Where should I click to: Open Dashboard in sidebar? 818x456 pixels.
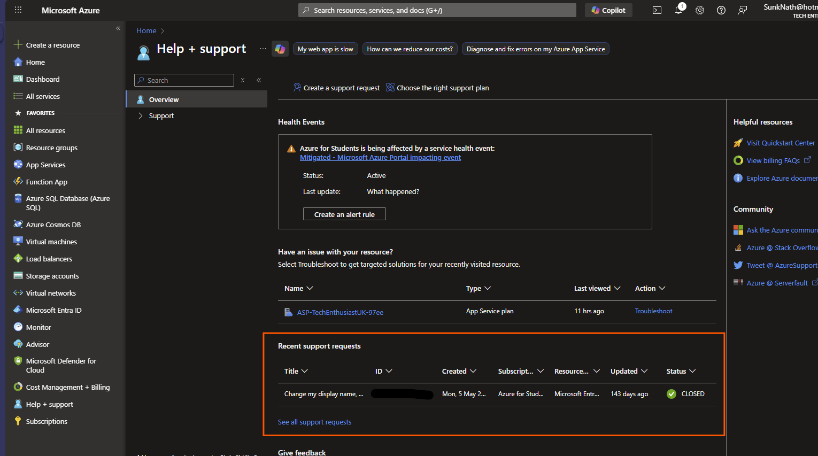click(x=43, y=79)
